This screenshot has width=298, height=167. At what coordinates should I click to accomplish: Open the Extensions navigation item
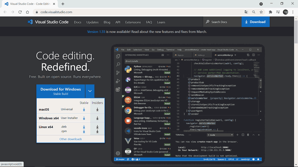(133, 22)
